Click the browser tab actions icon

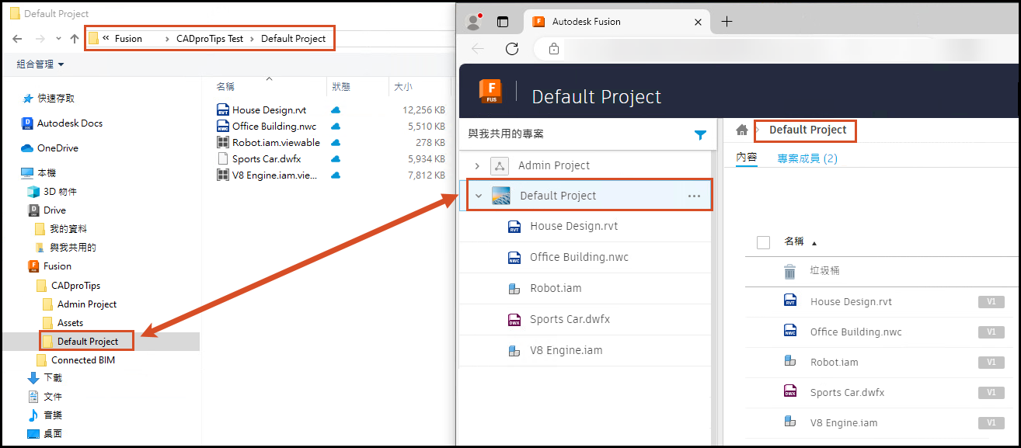[503, 22]
